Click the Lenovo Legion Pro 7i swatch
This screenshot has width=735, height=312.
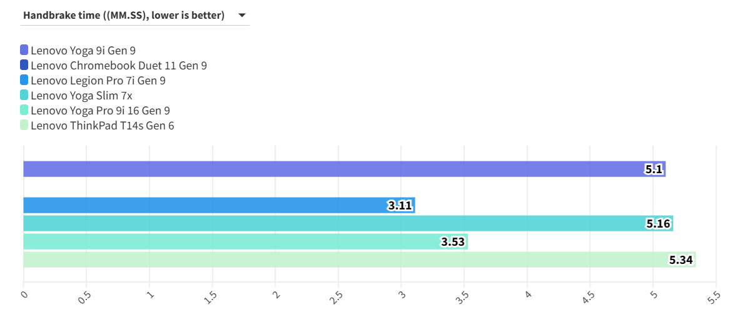24,80
